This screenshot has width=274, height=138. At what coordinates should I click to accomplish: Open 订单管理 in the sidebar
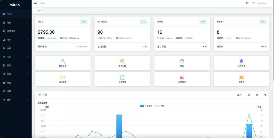[x=16, y=31]
